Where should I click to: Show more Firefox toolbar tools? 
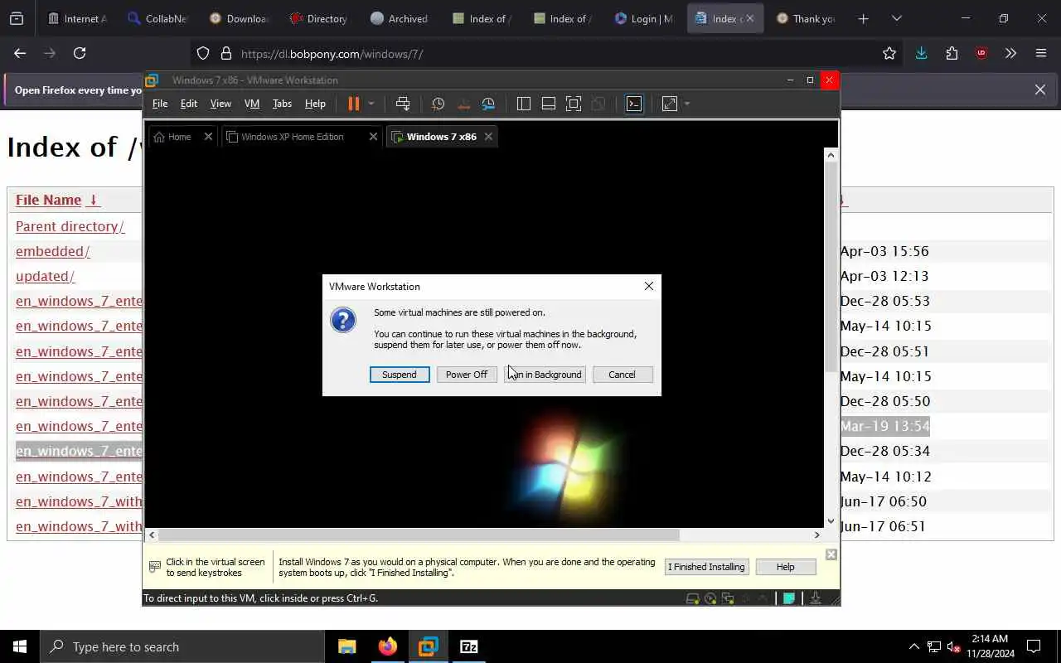click(x=1010, y=54)
